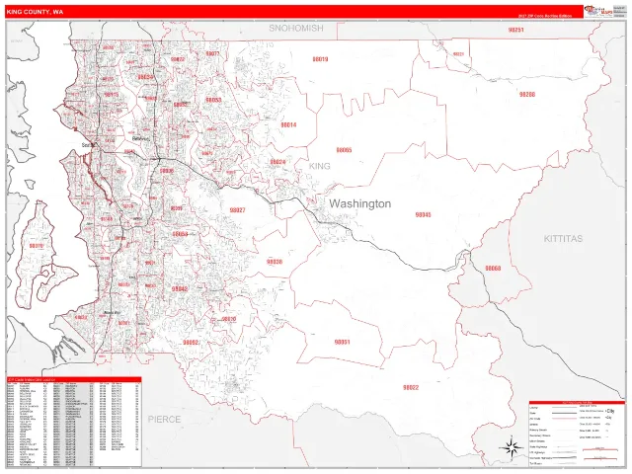Click ZIP code 98070 on Vashon Island
This screenshot has width=632, height=474.
click(x=37, y=246)
